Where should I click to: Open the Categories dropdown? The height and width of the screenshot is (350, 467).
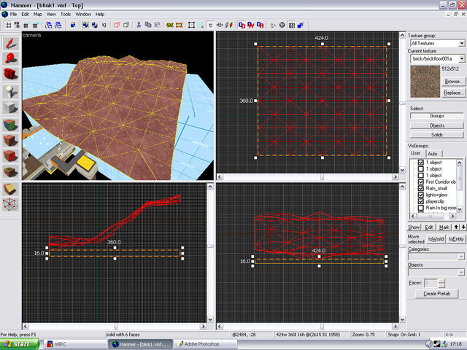(x=461, y=257)
